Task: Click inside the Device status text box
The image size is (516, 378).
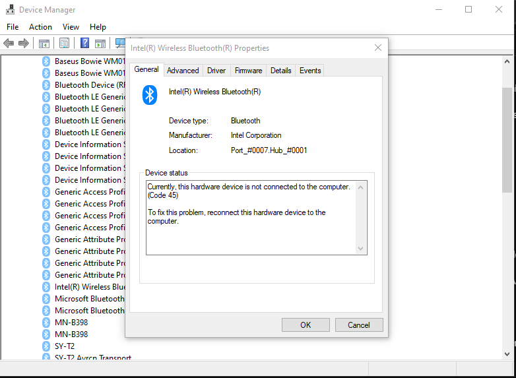Action: (251, 218)
